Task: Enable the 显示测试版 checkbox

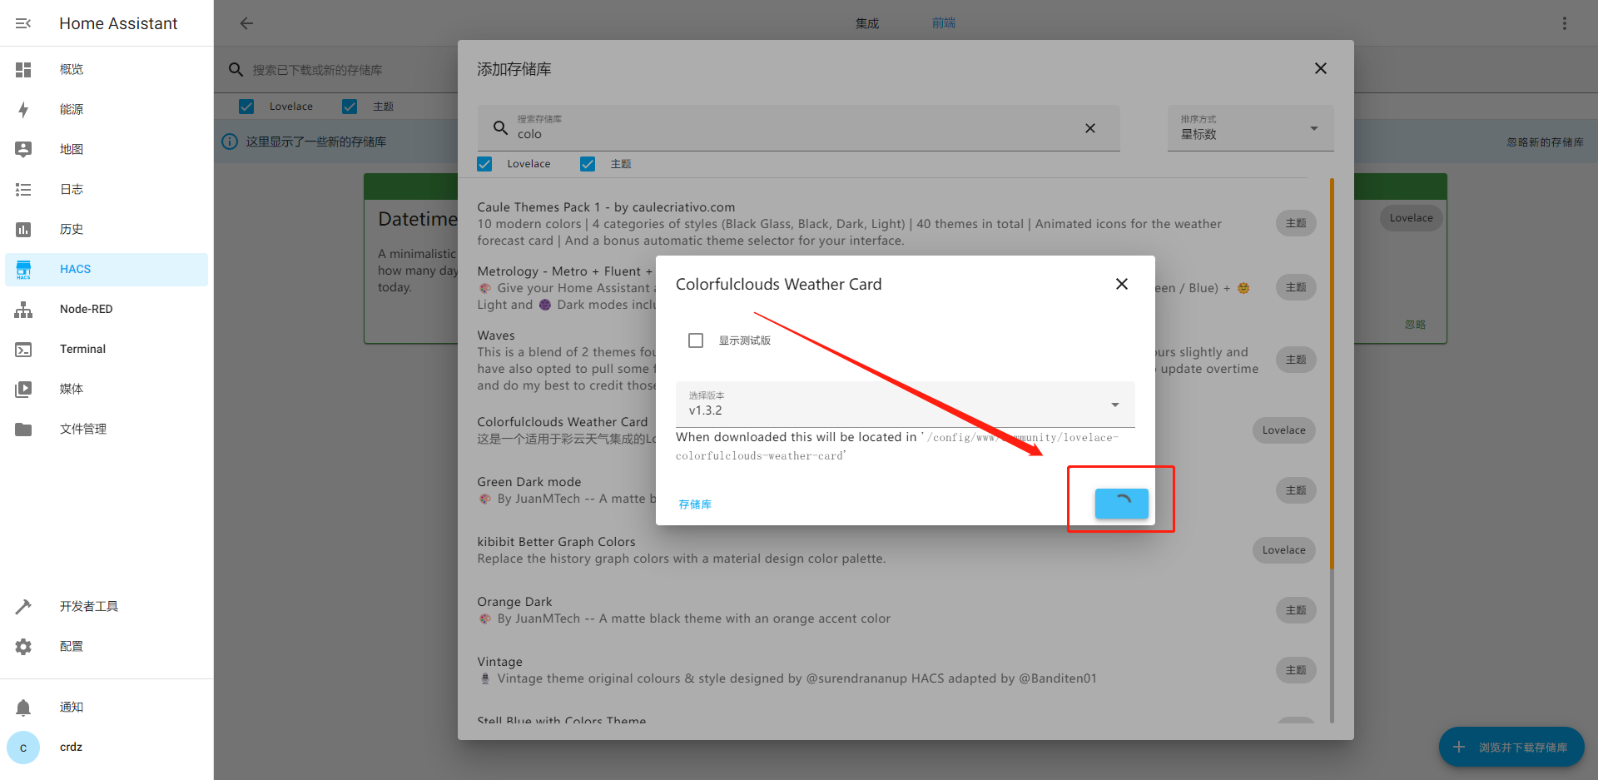Action: click(696, 340)
